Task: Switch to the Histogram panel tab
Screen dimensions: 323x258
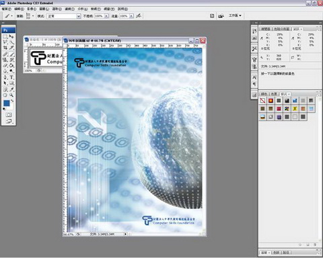Action: click(281, 29)
